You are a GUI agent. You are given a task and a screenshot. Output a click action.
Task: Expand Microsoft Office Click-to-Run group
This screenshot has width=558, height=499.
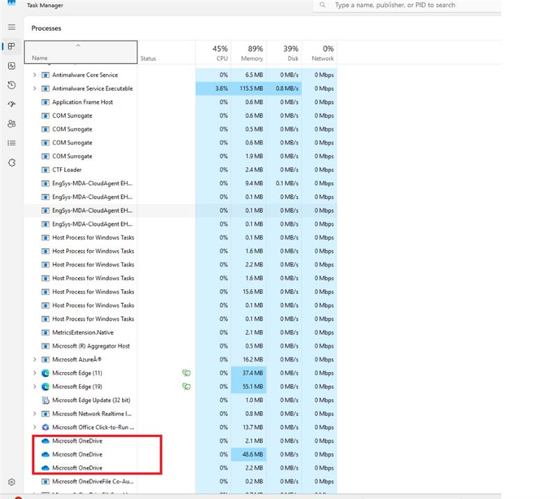[34, 427]
